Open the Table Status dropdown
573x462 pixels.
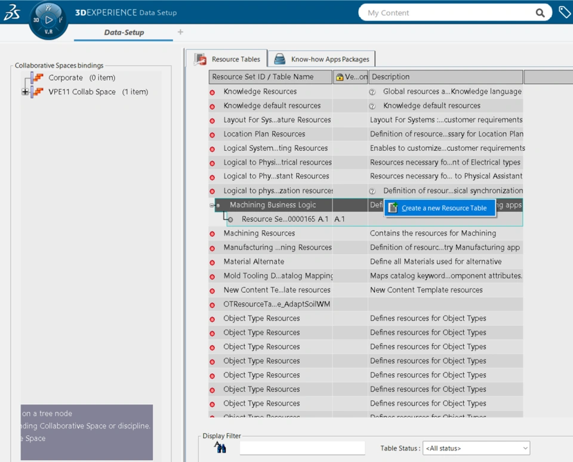(476, 448)
